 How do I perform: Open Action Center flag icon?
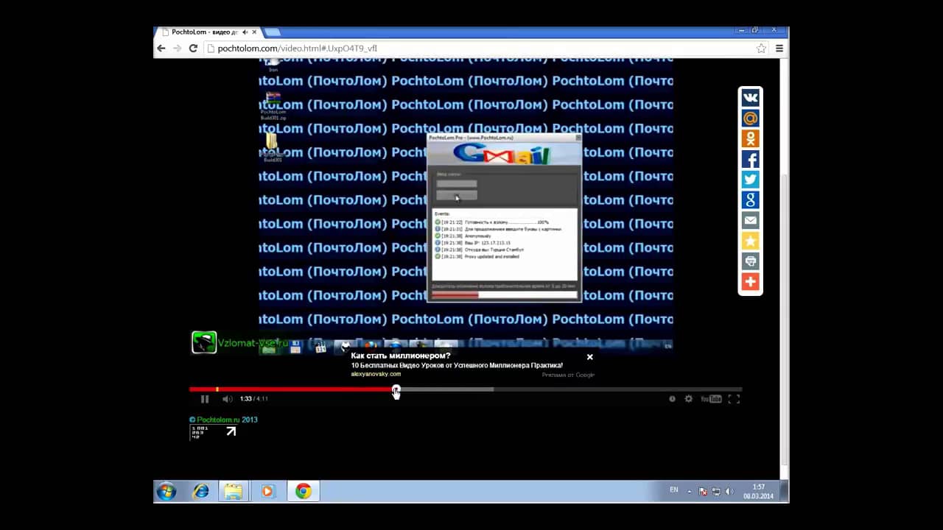[703, 492]
